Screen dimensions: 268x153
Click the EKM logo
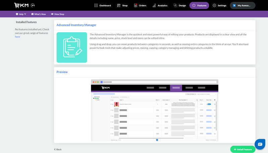tap(21, 5)
